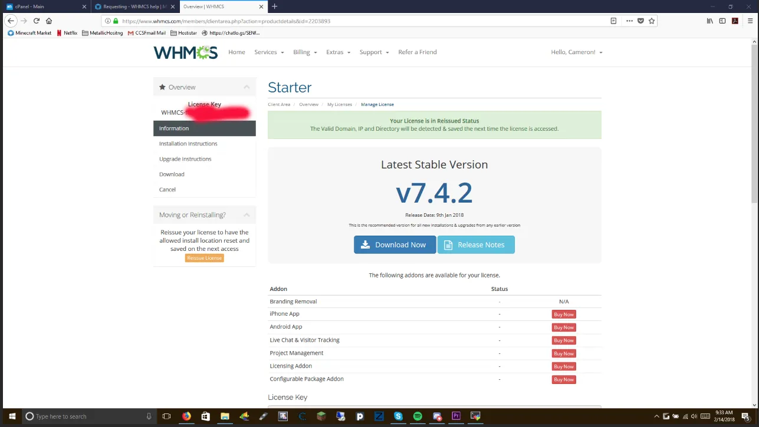Show hidden system tray icons
The height and width of the screenshot is (427, 759).
656,416
